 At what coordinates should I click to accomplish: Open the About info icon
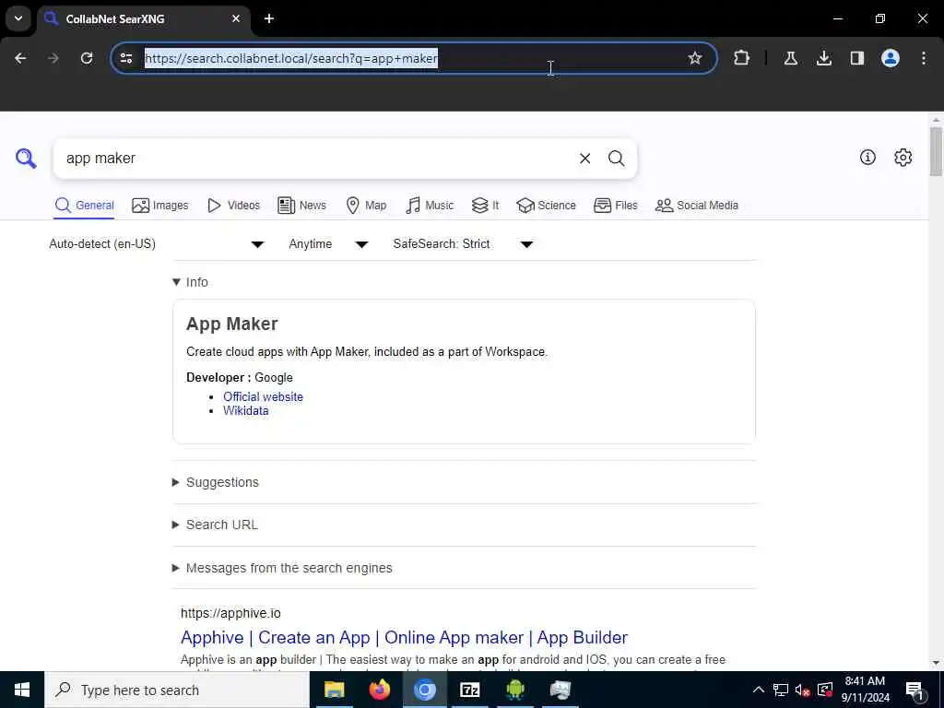(867, 157)
